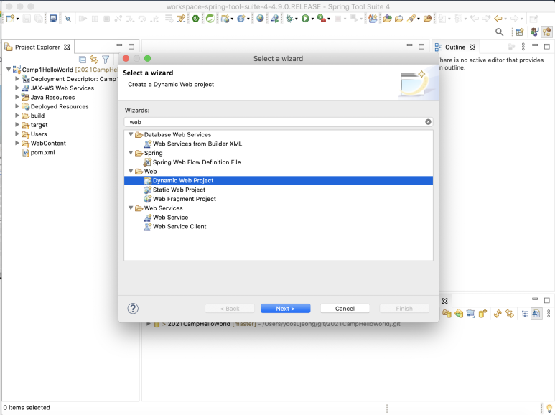Image resolution: width=555 pixels, height=415 pixels.
Task: Select the Spring perspective icon at far right
Action: coord(547,32)
